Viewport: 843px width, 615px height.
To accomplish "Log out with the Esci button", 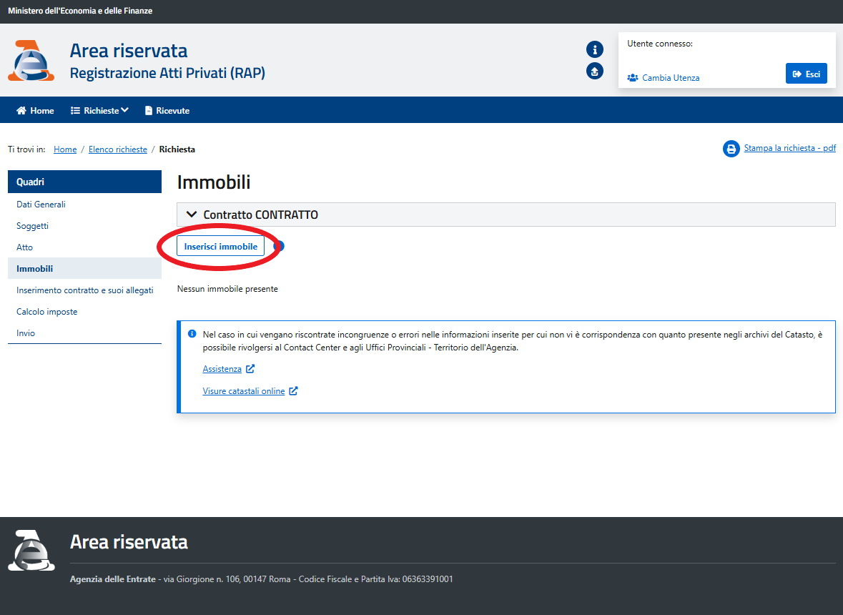I will (x=807, y=74).
